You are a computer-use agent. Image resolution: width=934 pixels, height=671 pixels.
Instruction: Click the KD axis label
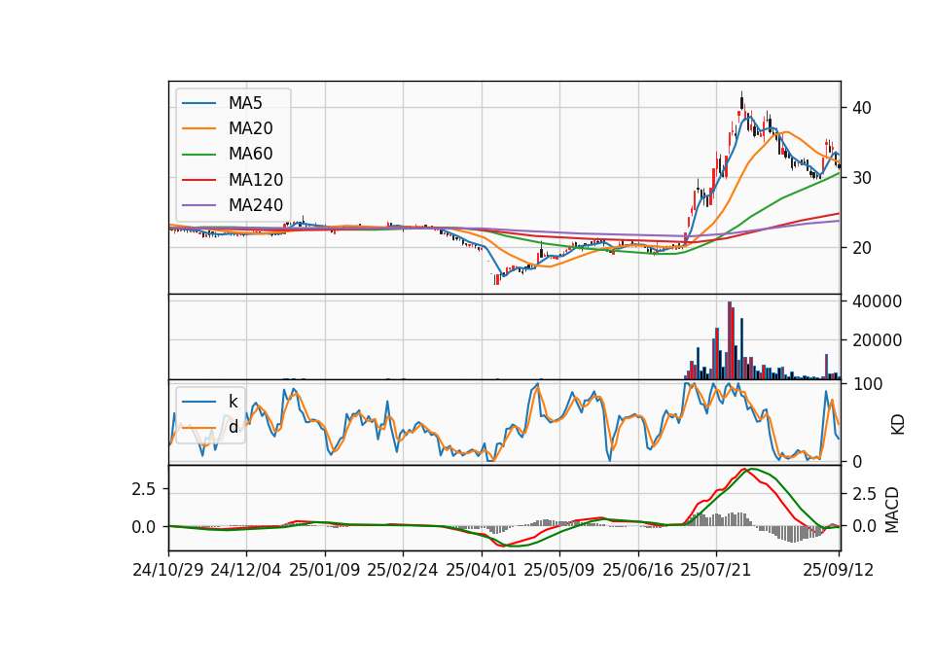(897, 425)
